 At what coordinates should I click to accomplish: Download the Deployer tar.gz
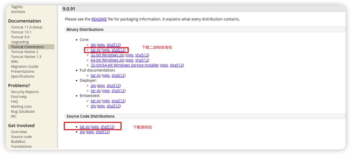(x=96, y=91)
